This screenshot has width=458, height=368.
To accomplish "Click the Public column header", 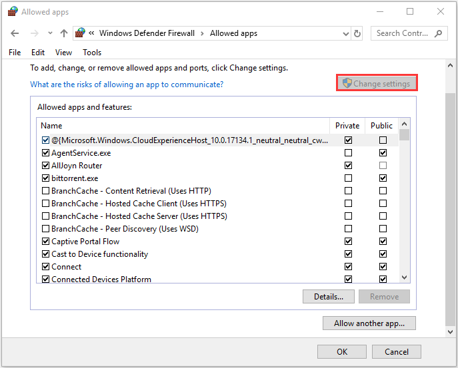I will coord(381,126).
